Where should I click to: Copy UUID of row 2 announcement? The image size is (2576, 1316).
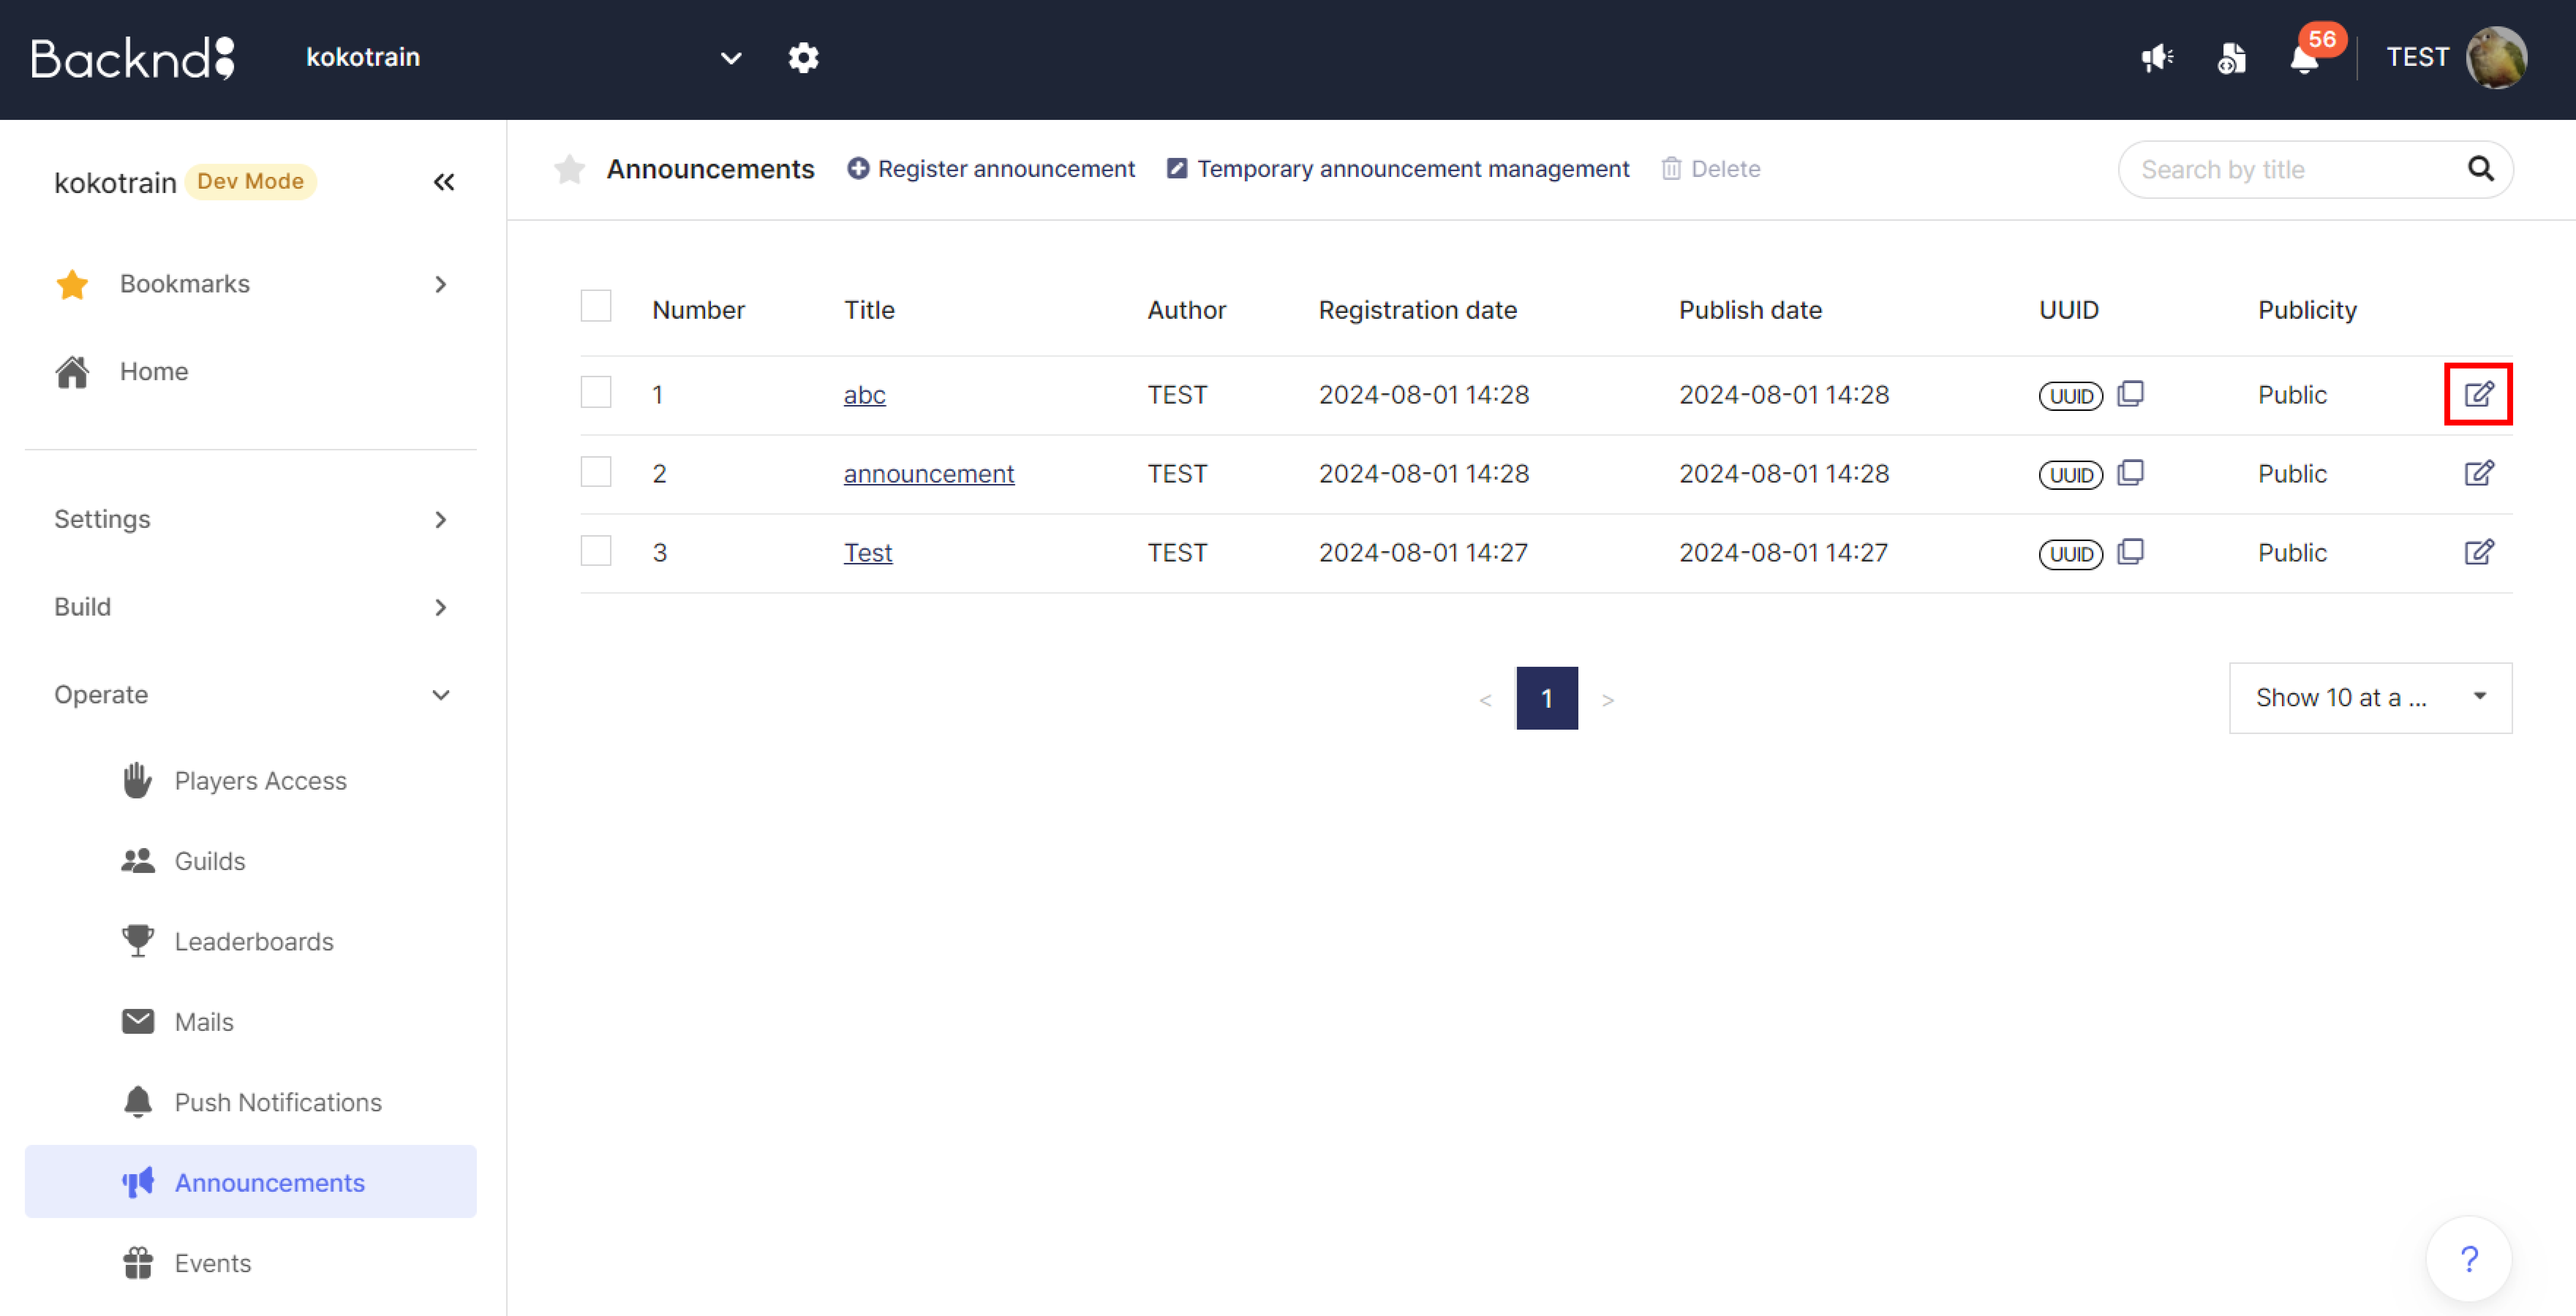[2131, 473]
